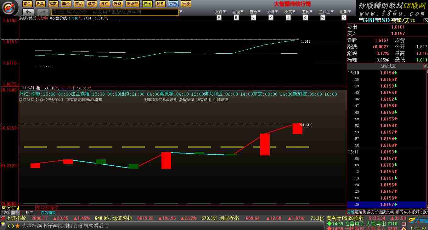Go back with the left arrow button
Image resolution: width=428 pixels, height=230 pixels.
pyautogui.click(x=28, y=12)
